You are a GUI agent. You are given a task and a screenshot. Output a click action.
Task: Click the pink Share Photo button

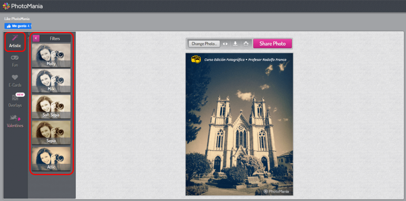[x=272, y=44]
